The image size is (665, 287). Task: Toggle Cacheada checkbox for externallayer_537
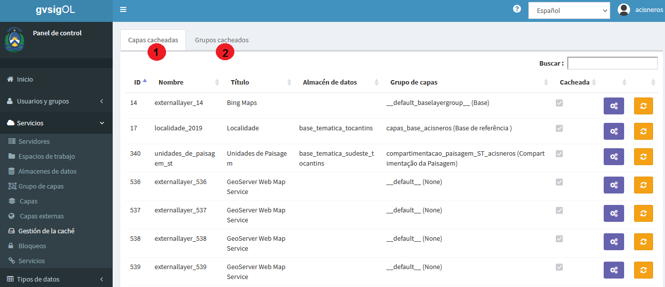click(559, 210)
